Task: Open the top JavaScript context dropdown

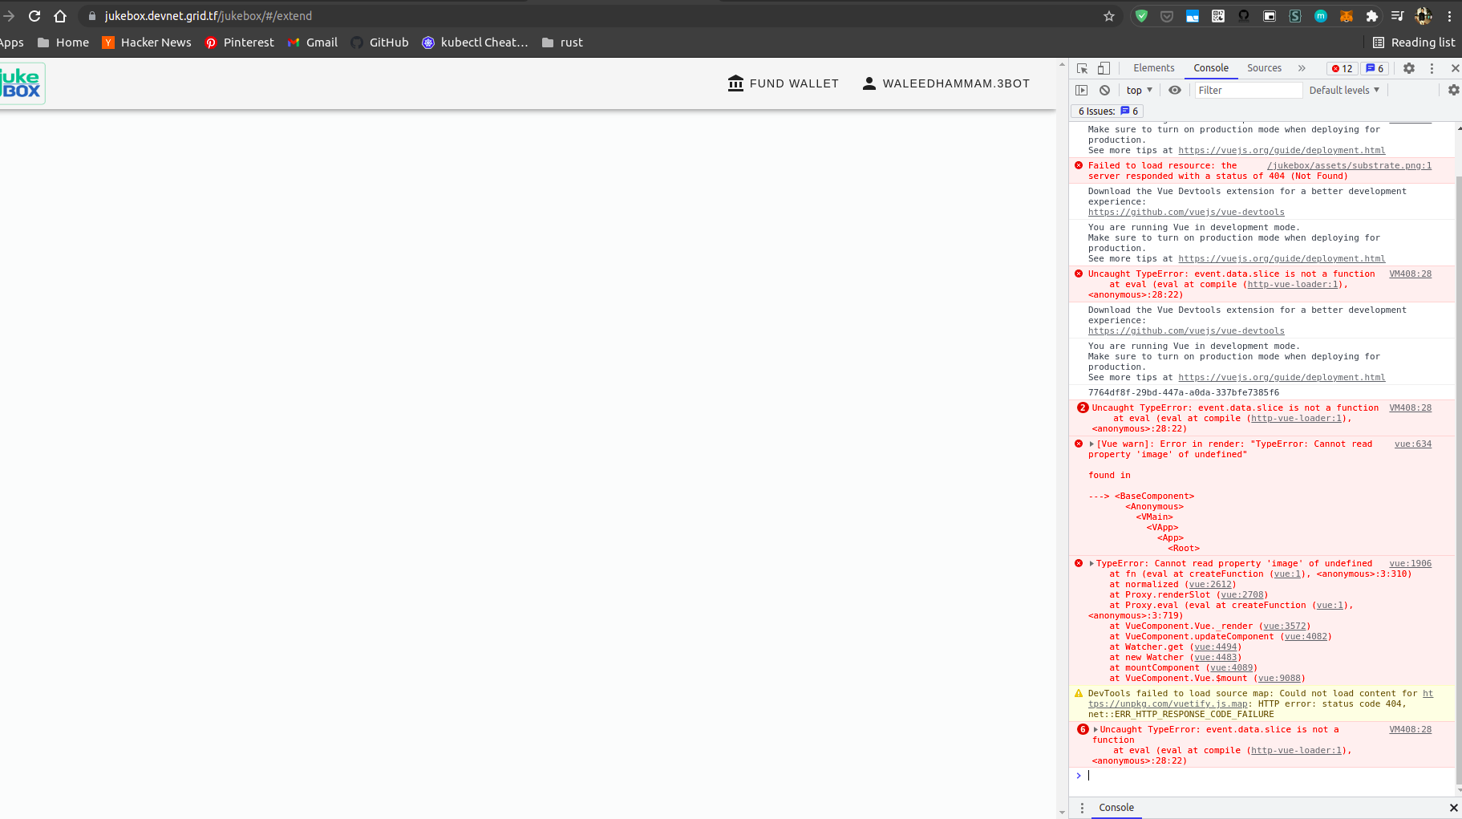Action: (1139, 91)
